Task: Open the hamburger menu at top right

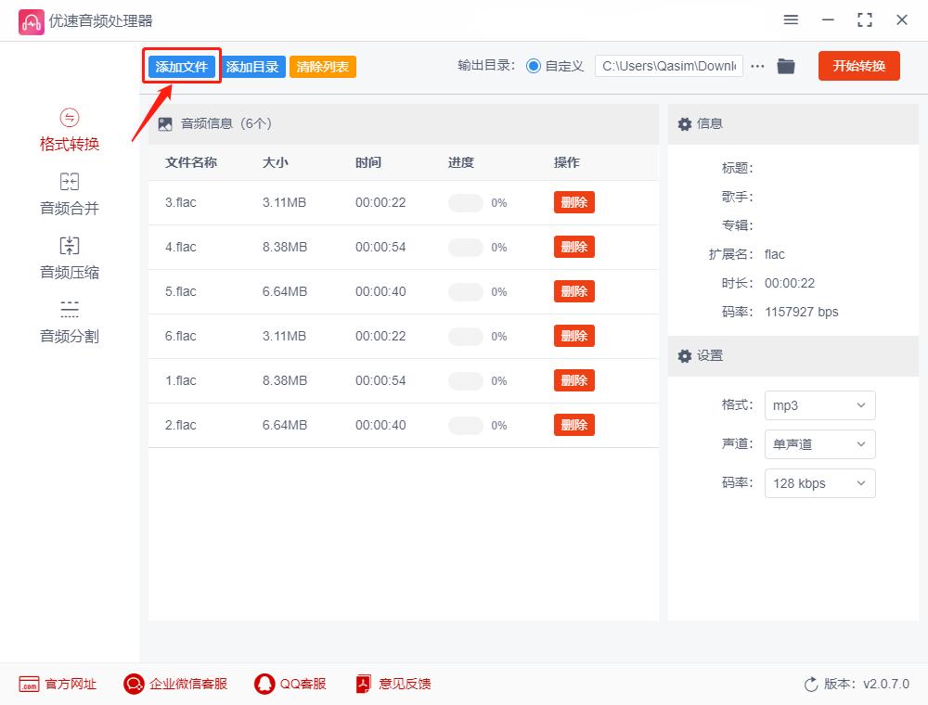Action: point(791,19)
